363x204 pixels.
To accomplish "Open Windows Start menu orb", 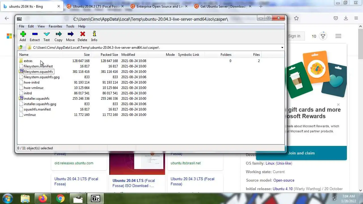I will [x=8, y=198].
